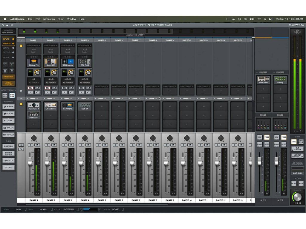This screenshot has width=306, height=229.
Task: Collapse the inserts section using its chevron
Action: coord(21,98)
